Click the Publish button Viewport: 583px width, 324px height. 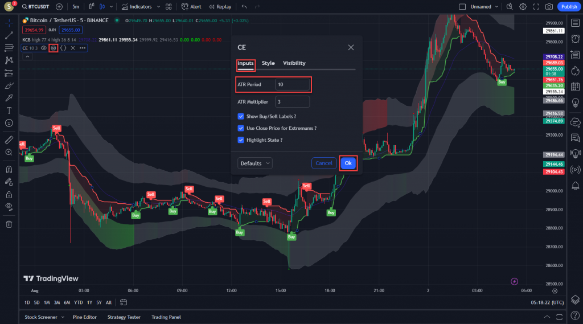point(569,7)
